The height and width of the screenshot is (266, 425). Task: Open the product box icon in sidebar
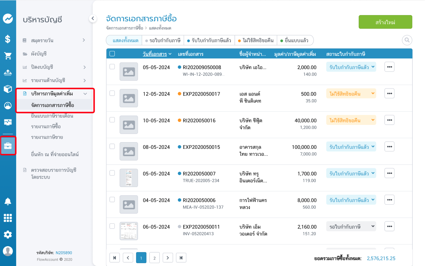(8, 89)
